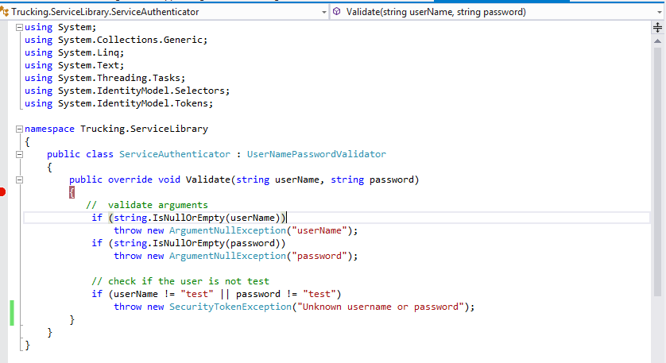Click the SecurityTokenException type name
This screenshot has height=363, width=666.
[x=230, y=307]
